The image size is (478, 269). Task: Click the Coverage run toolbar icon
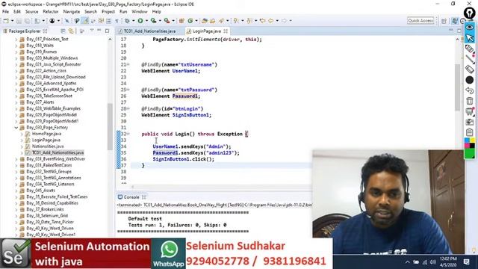pos(153,21)
